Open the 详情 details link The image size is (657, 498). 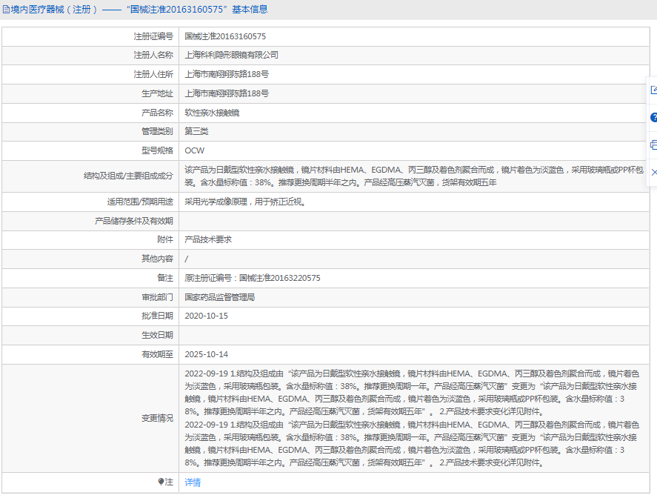pyautogui.click(x=193, y=482)
